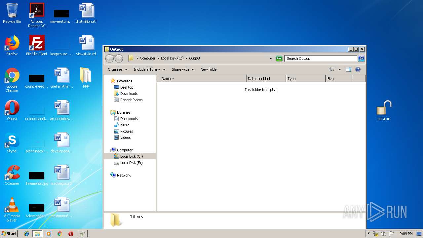This screenshot has height=238, width=423.
Task: Sort by Date modified column
Action: coord(266,79)
